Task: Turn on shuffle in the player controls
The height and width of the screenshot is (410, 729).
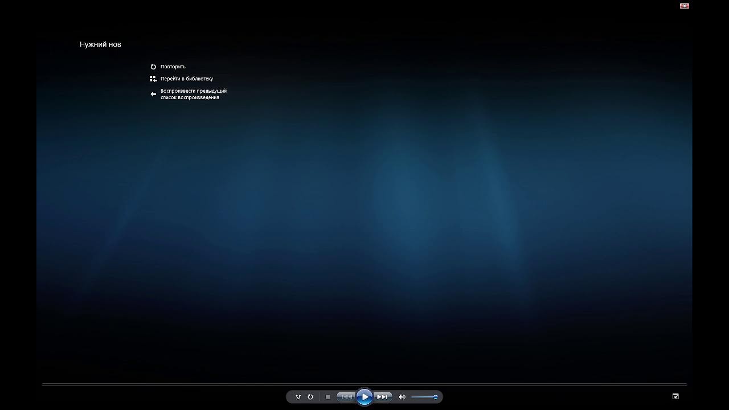Action: (298, 397)
